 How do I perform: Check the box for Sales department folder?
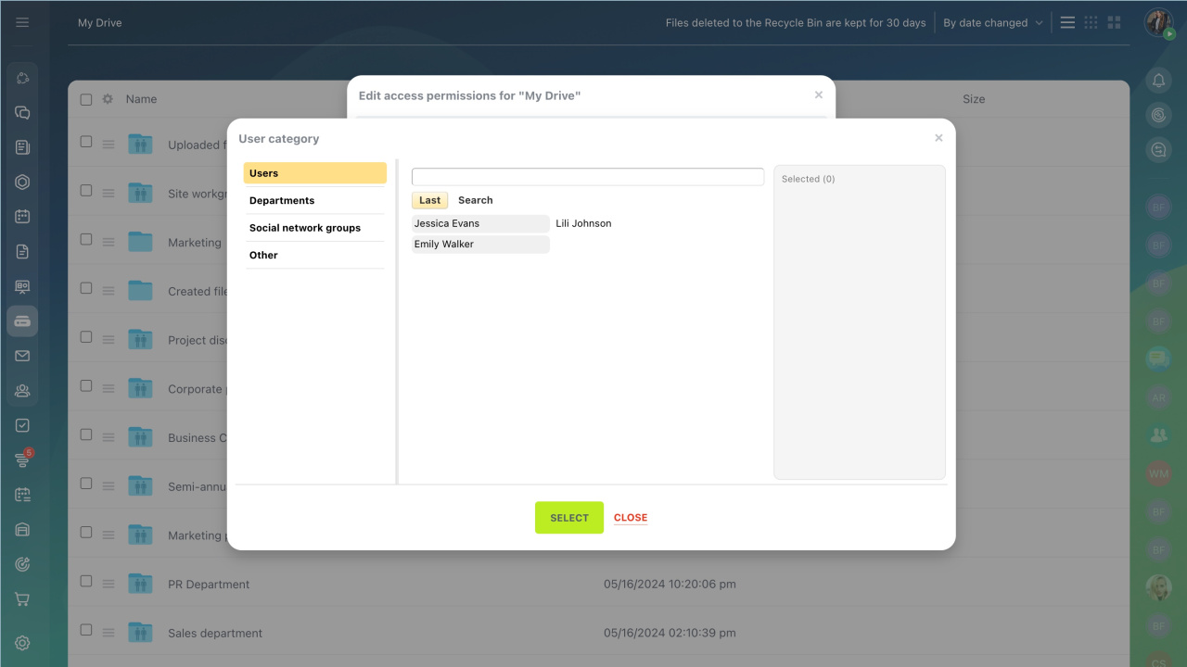[86, 630]
